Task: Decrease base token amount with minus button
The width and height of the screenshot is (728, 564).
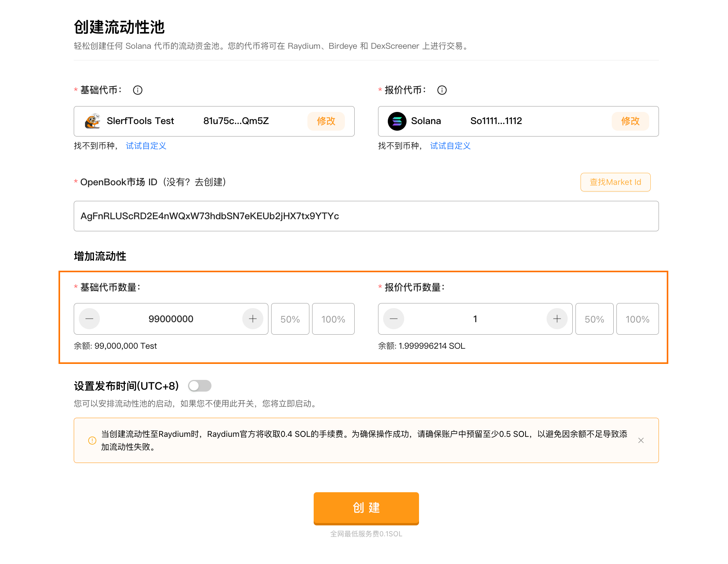Action: [x=89, y=319]
